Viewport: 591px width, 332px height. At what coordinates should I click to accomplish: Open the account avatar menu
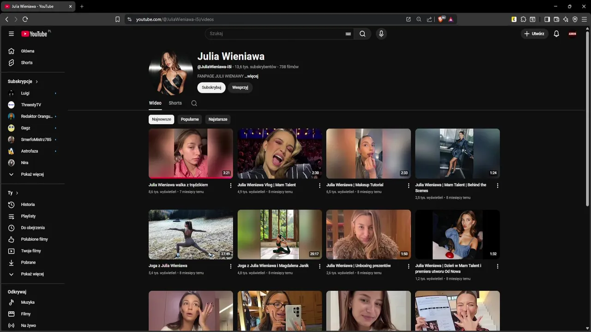pos(573,34)
